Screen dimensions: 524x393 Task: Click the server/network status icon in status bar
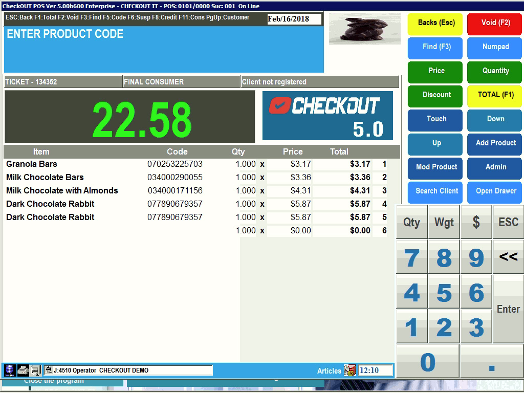coord(10,370)
